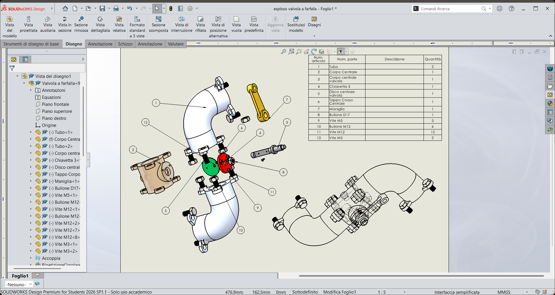Click the red Disco centrale part in drawing
Image resolution: width=555 pixels, height=295 pixels.
(x=224, y=163)
